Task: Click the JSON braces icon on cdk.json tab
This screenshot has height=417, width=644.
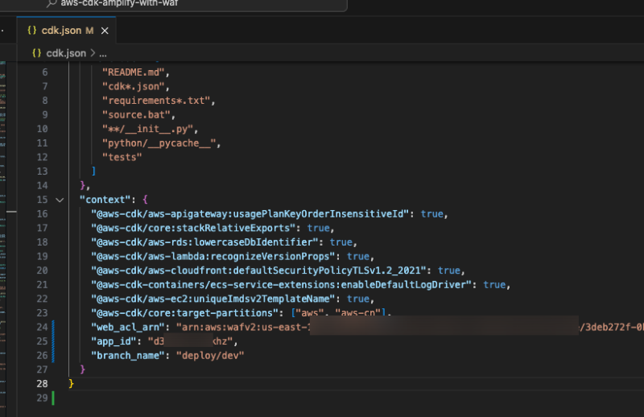Action: [32, 31]
